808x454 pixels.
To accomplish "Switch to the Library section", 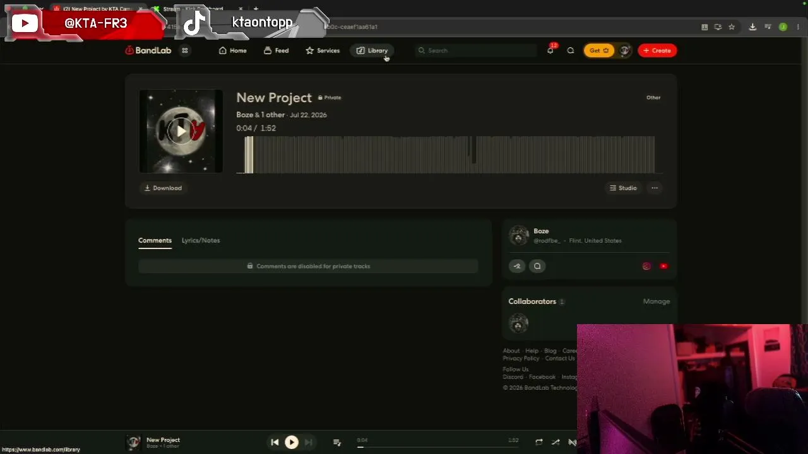I will 372,50.
